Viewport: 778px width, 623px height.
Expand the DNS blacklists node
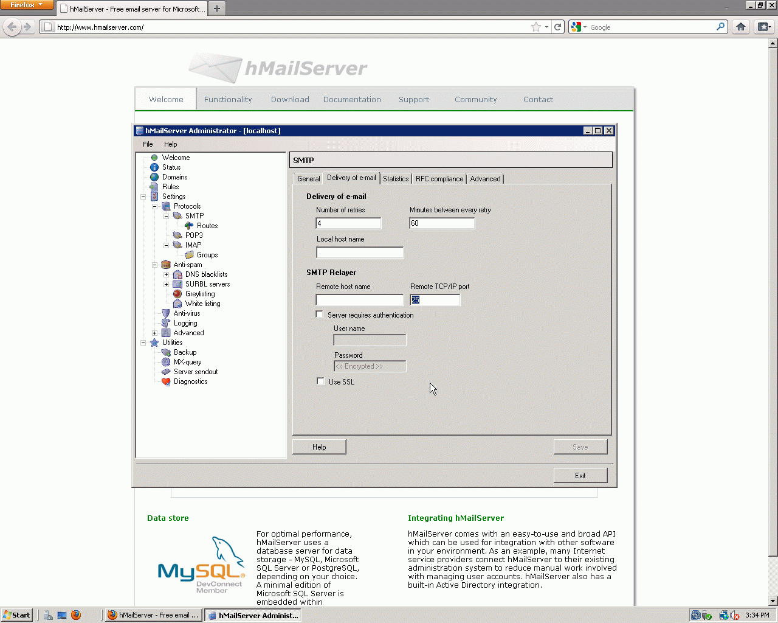pos(167,274)
